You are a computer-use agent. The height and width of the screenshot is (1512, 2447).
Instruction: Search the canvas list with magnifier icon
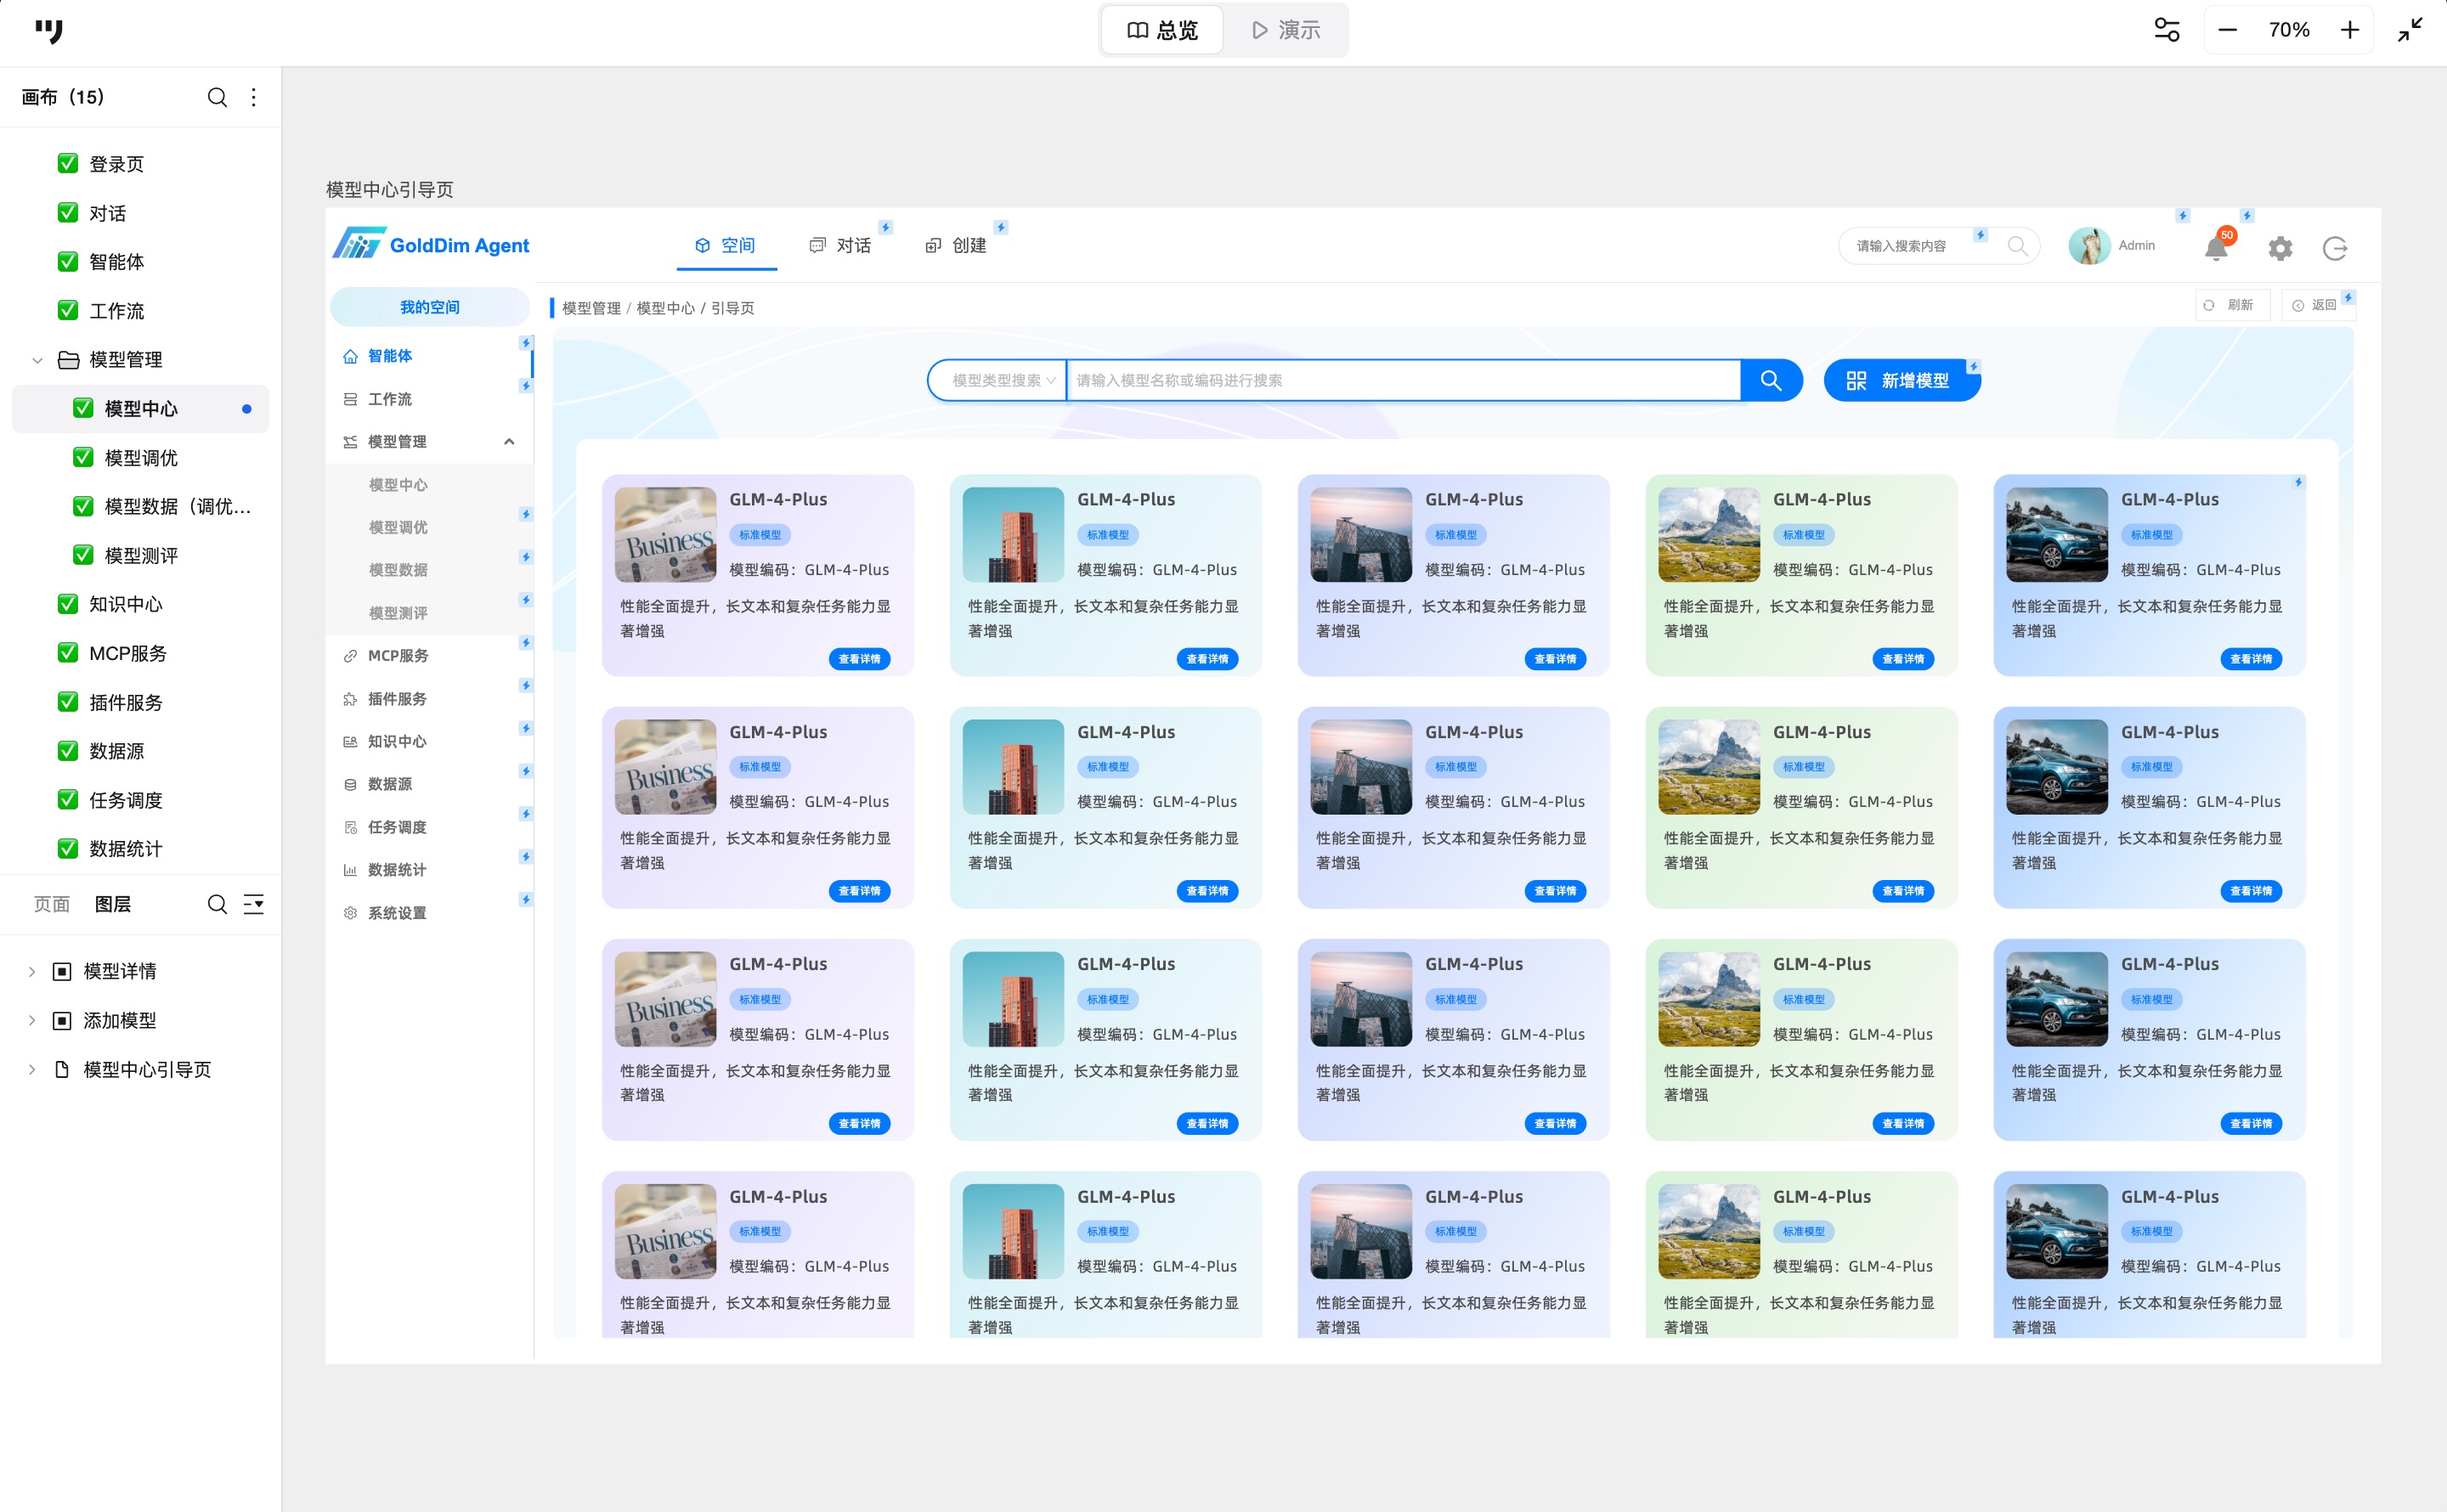click(217, 97)
